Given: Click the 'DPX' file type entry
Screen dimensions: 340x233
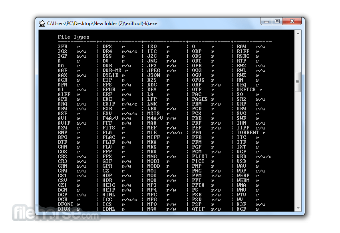Looking at the screenshot, I should [107, 47].
